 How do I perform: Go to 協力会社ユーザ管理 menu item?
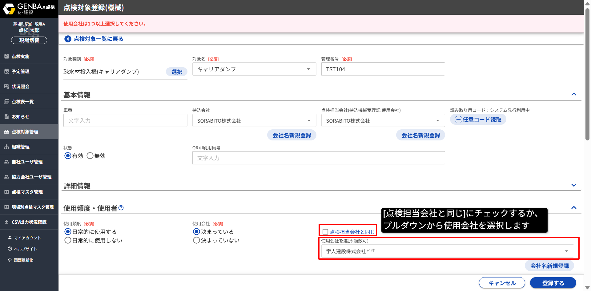(31, 177)
